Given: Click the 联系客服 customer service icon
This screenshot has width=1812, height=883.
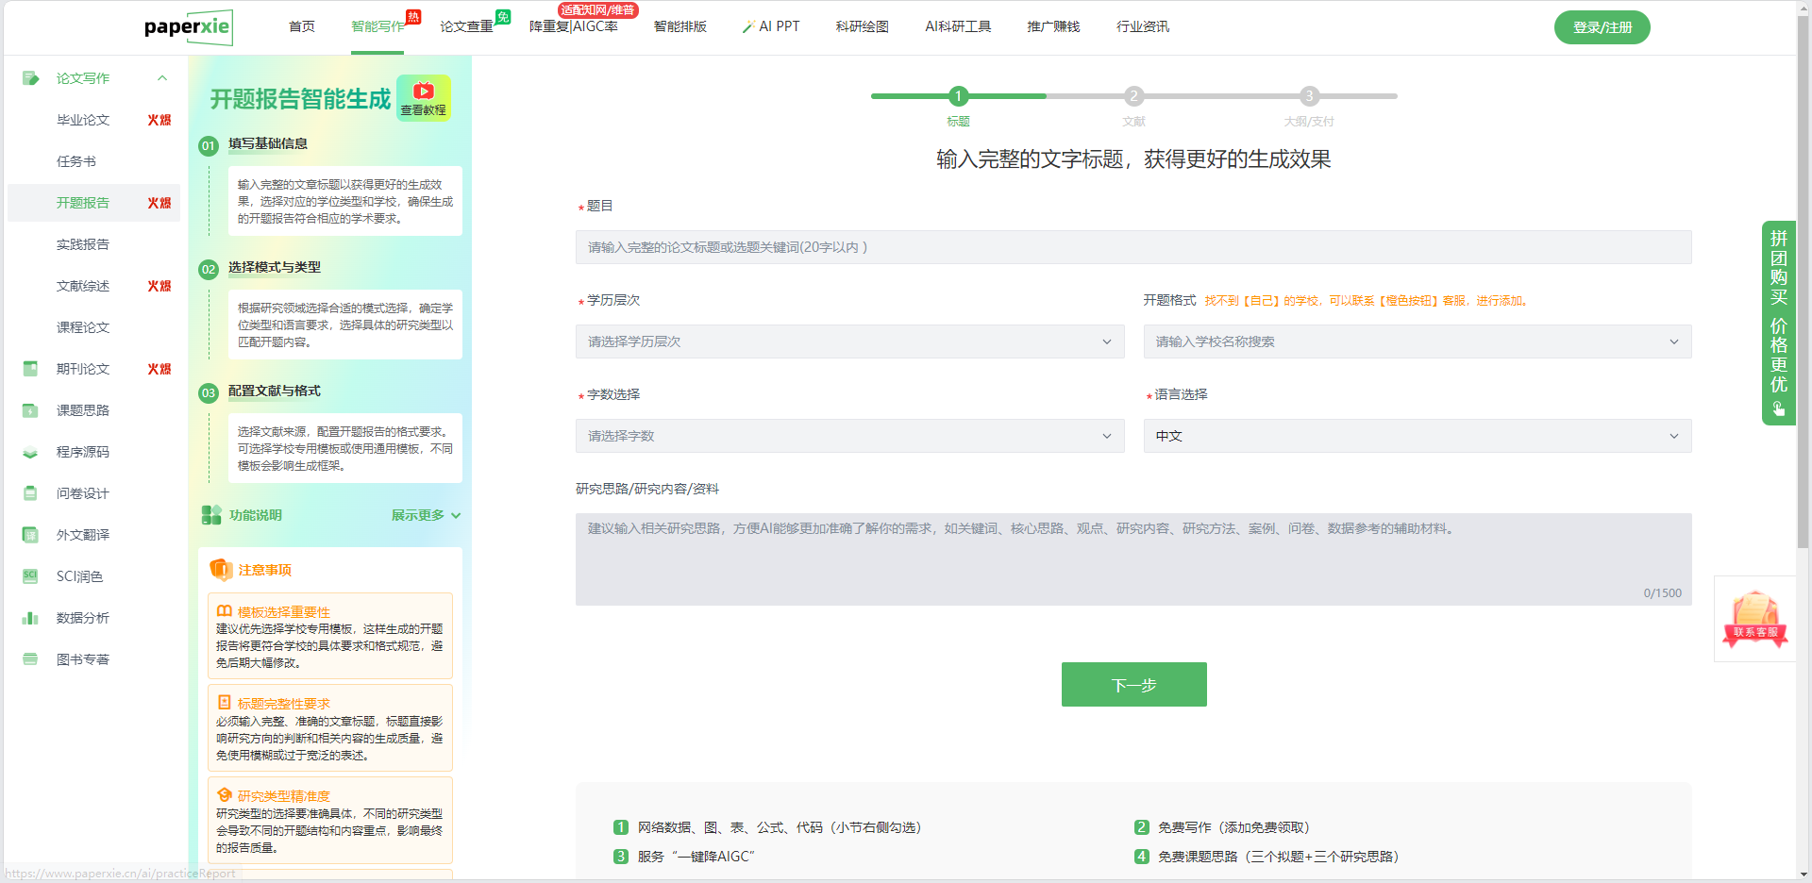Looking at the screenshot, I should [x=1754, y=619].
